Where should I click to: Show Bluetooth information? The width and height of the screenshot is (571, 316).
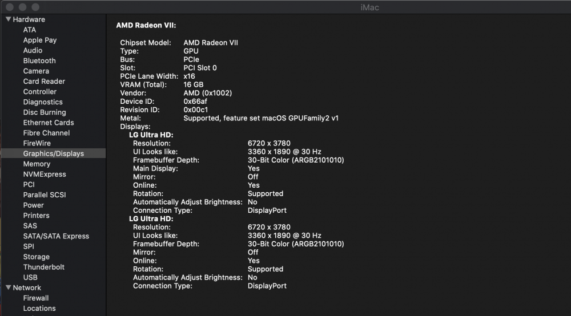tap(39, 60)
